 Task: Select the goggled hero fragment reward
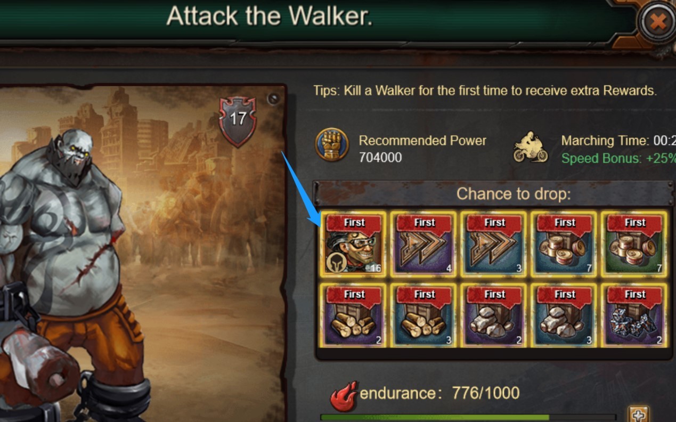[x=354, y=244]
